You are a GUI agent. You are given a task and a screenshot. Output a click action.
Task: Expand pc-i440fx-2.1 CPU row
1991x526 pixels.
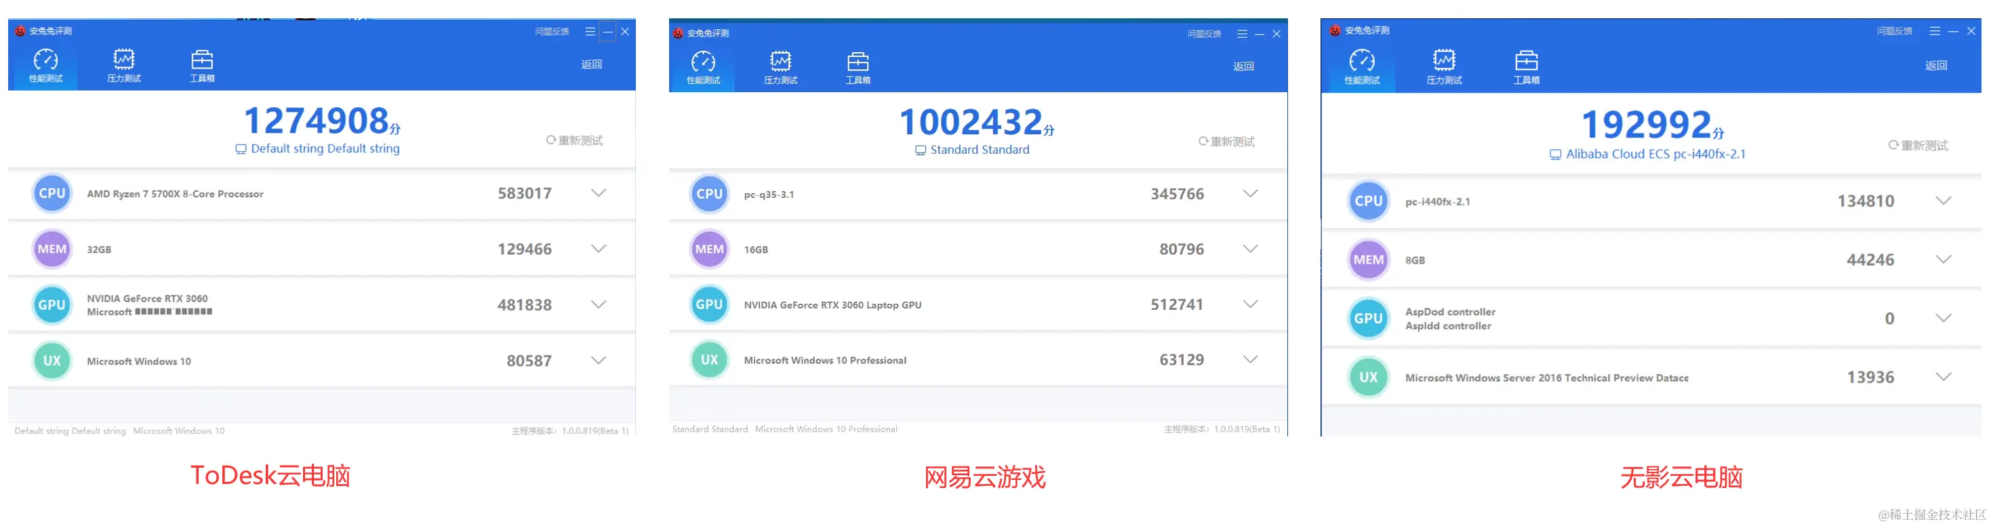[1943, 201]
